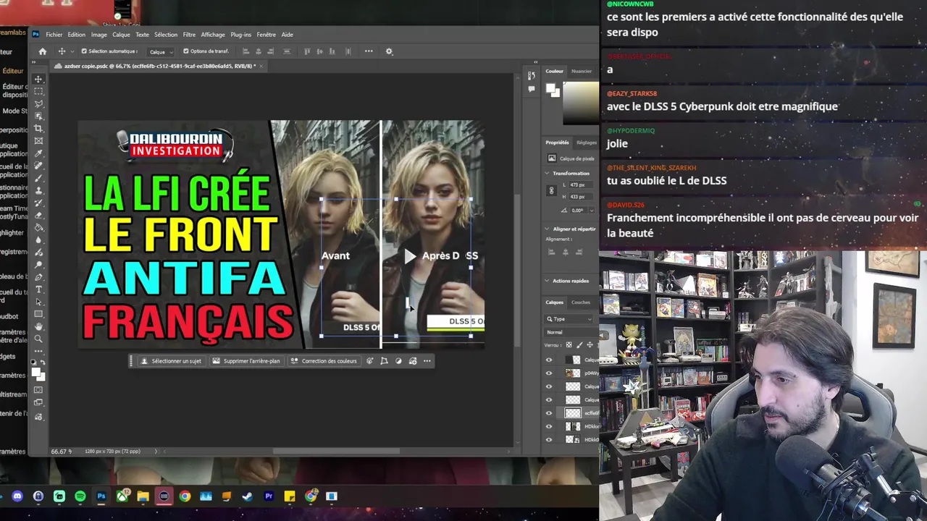Select the Clone Stamp tool
Image resolution: width=927 pixels, height=521 pixels.
(38, 190)
